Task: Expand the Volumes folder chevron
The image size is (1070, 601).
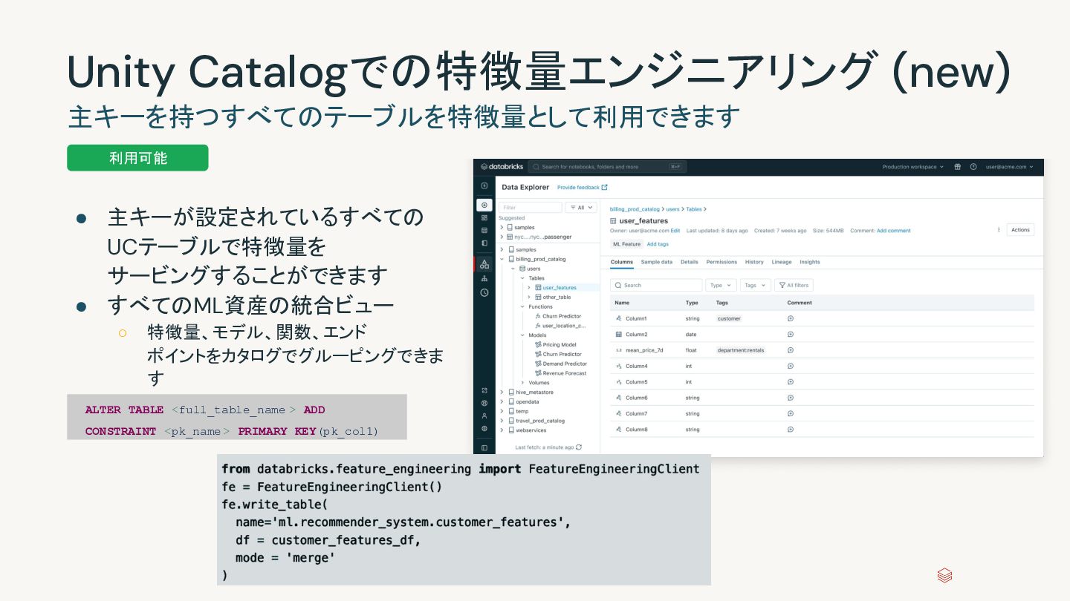Action: click(x=522, y=383)
